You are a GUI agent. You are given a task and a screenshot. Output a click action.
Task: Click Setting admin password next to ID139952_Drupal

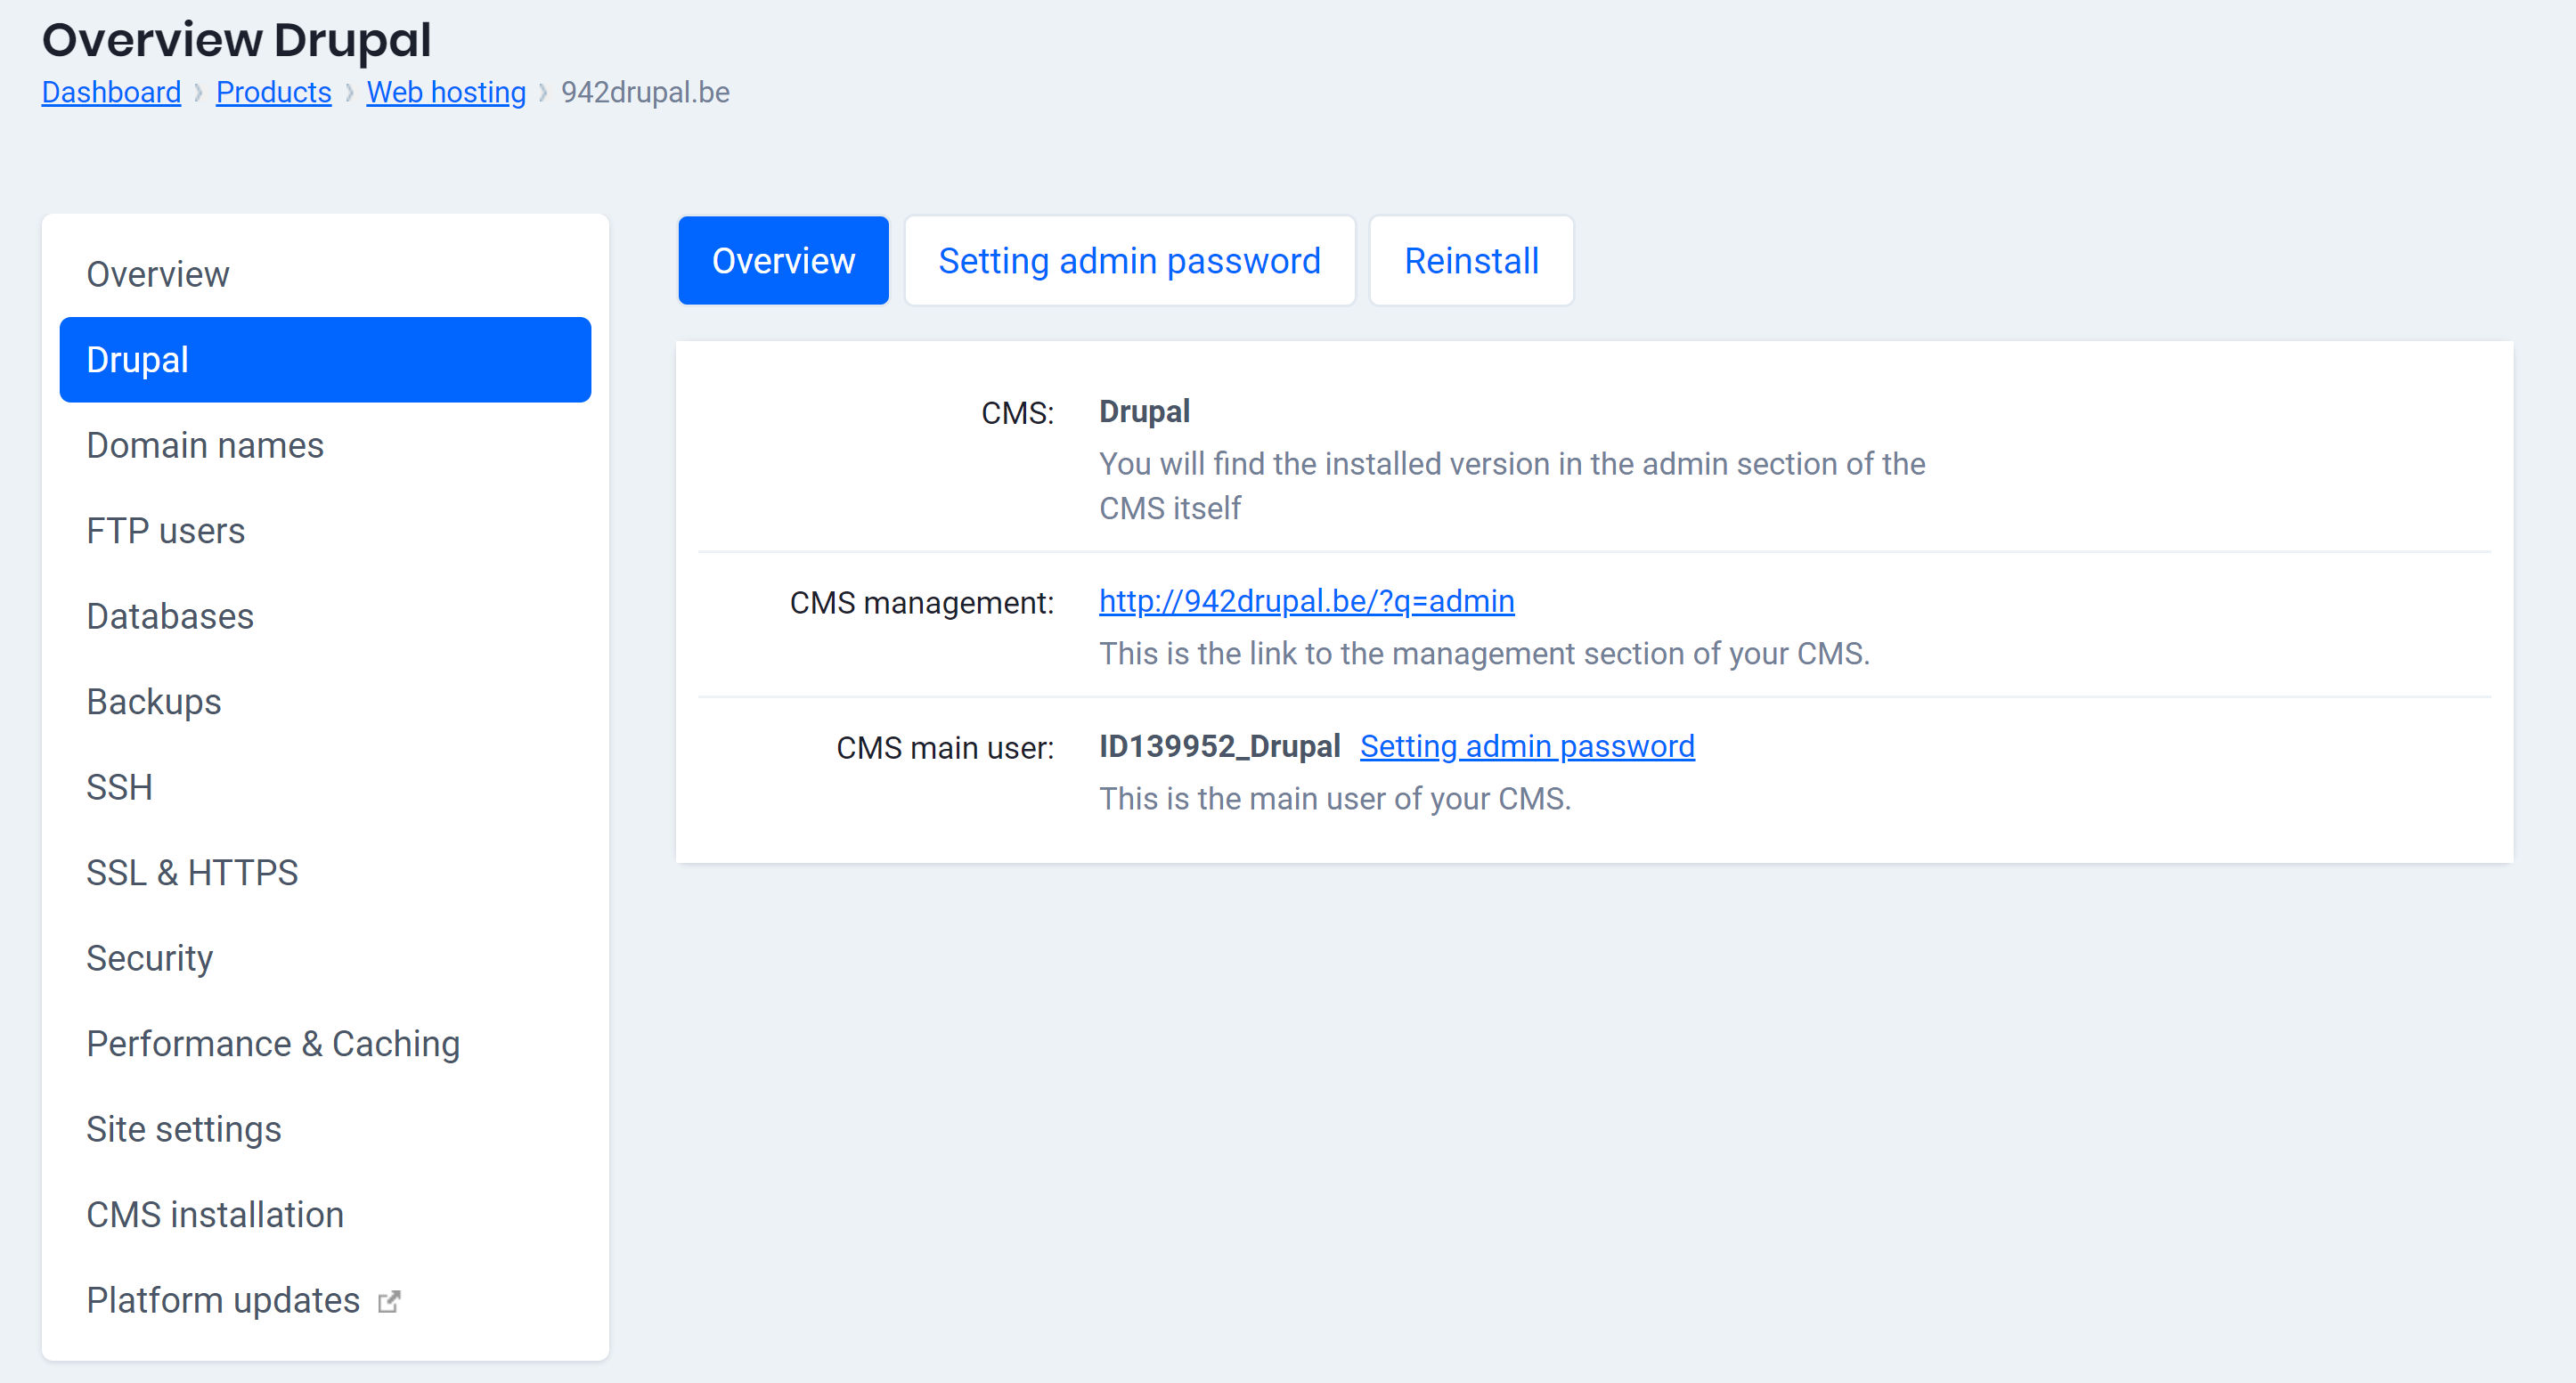click(1527, 745)
